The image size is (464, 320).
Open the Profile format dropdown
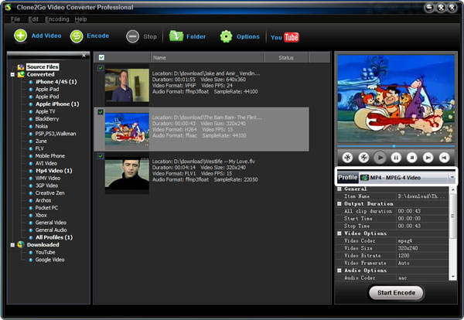(451, 178)
